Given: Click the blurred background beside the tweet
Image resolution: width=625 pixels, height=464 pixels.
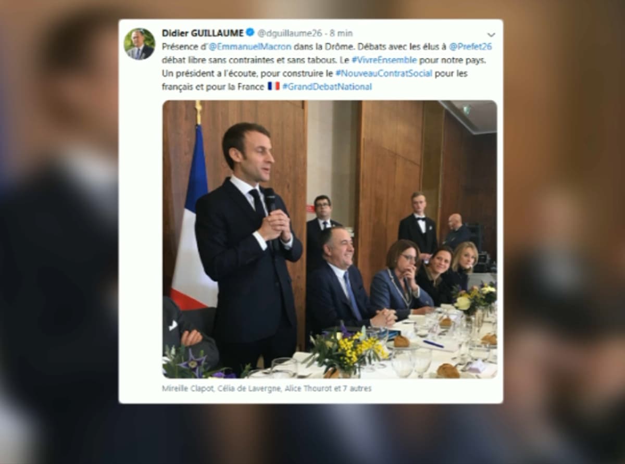Looking at the screenshot, I should [57, 234].
